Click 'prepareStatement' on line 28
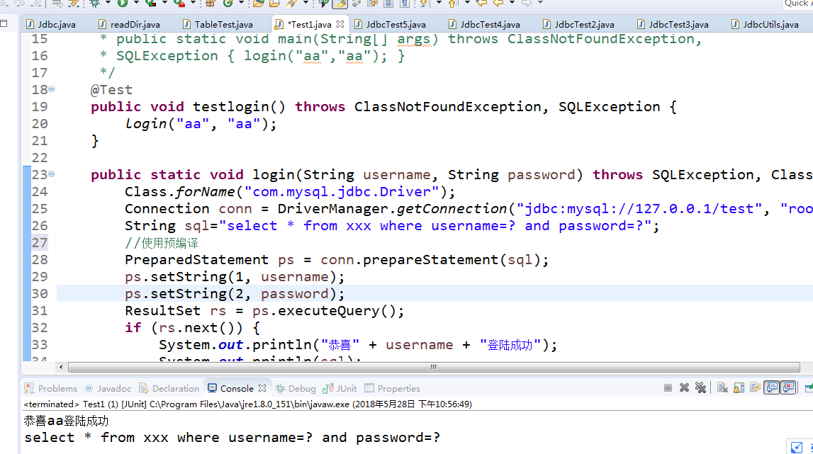The width and height of the screenshot is (813, 454). pyautogui.click(x=430, y=260)
